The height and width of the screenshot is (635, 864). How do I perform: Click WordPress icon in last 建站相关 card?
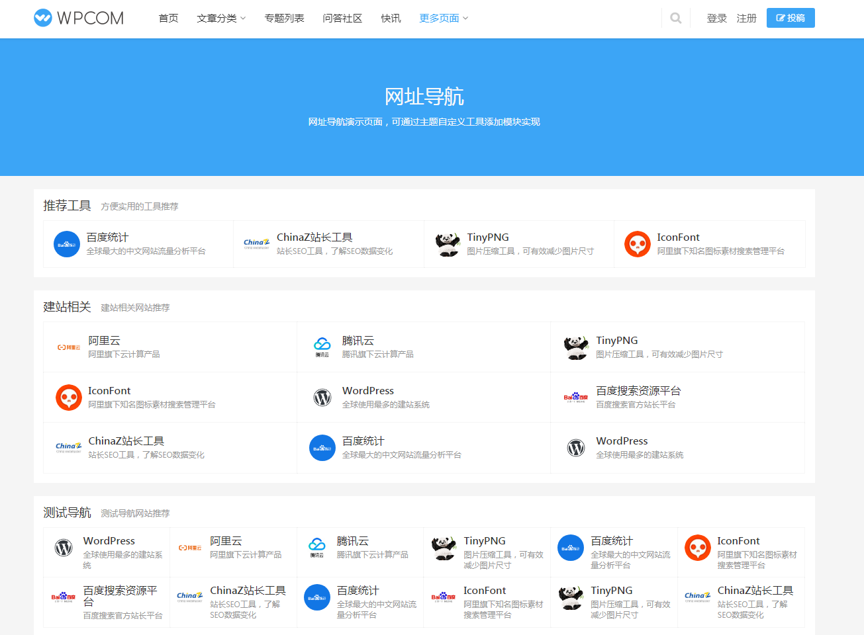tap(576, 448)
